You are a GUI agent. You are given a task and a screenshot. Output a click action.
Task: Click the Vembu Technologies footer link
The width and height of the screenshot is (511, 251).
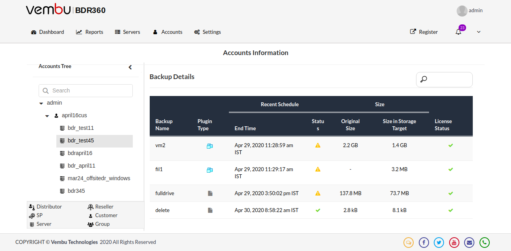(x=74, y=242)
